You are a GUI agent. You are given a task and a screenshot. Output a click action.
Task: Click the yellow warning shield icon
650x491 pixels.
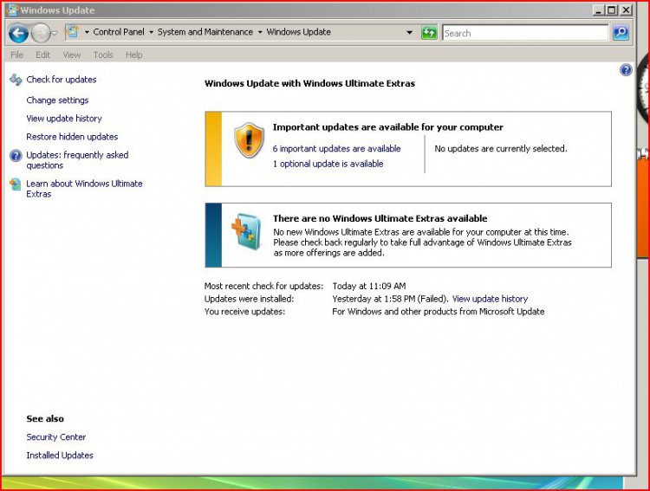(x=249, y=140)
